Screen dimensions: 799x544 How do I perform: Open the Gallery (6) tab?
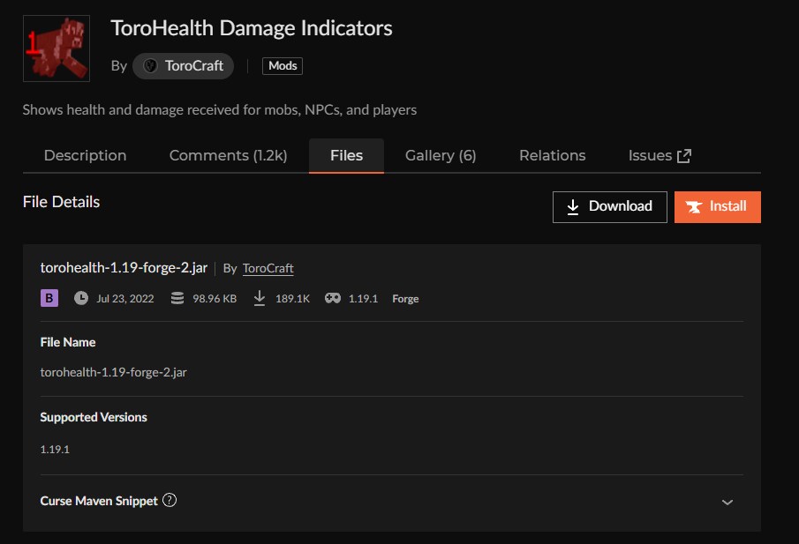441,156
